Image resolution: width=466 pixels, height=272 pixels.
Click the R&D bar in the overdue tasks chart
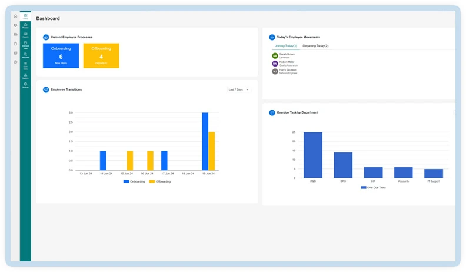click(x=312, y=154)
